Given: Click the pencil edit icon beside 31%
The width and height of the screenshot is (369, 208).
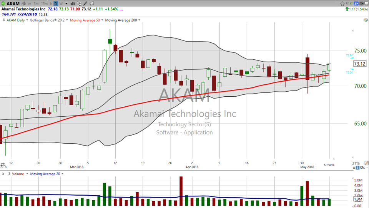Looking at the screenshot, I should [x=366, y=163].
